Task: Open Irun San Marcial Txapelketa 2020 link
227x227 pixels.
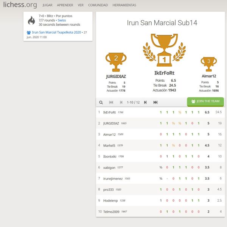Action: [x=56, y=33]
